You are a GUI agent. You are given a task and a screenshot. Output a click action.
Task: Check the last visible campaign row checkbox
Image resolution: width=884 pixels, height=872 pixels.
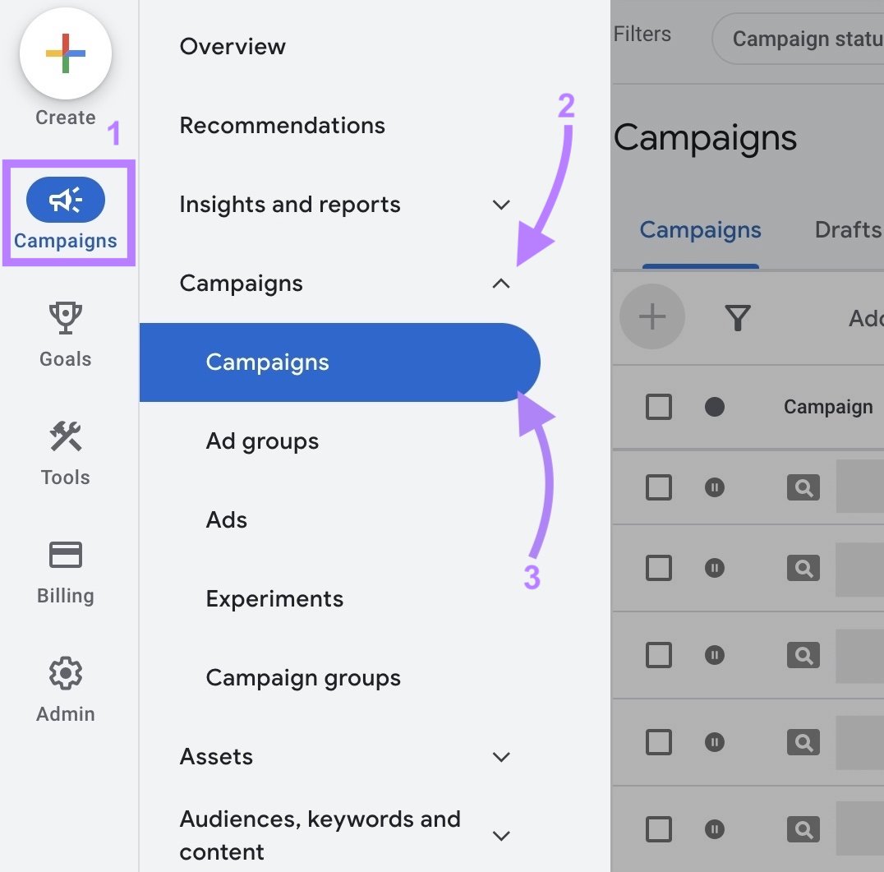658,828
